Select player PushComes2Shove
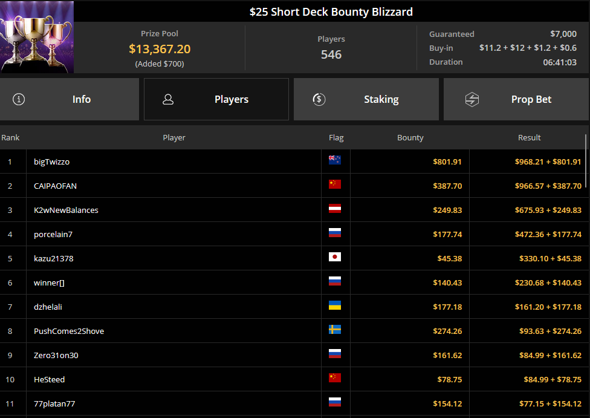 coord(69,331)
